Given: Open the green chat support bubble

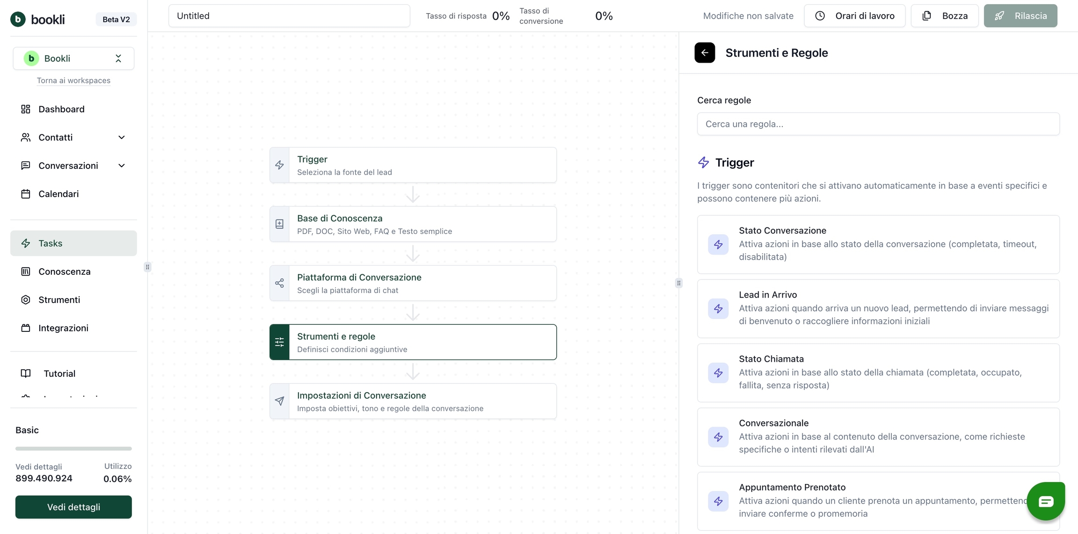Looking at the screenshot, I should [1046, 501].
